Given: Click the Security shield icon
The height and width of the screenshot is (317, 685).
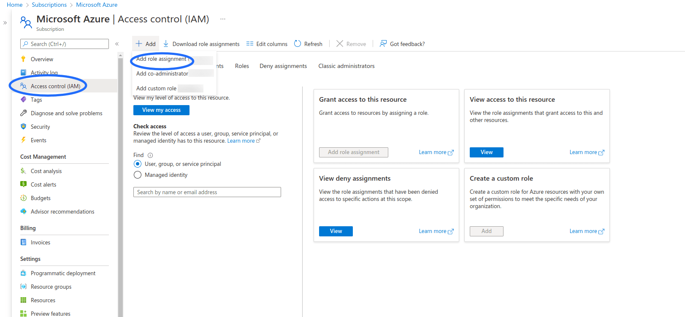Looking at the screenshot, I should click(x=23, y=127).
